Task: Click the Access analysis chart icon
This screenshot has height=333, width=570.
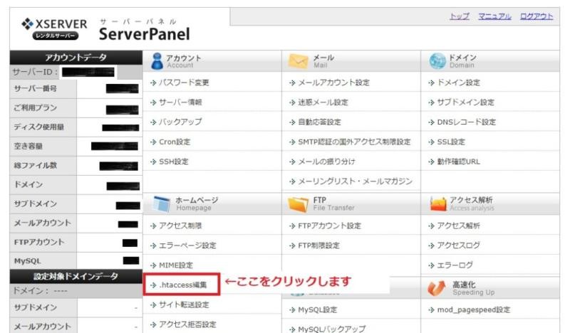Action: coord(437,205)
